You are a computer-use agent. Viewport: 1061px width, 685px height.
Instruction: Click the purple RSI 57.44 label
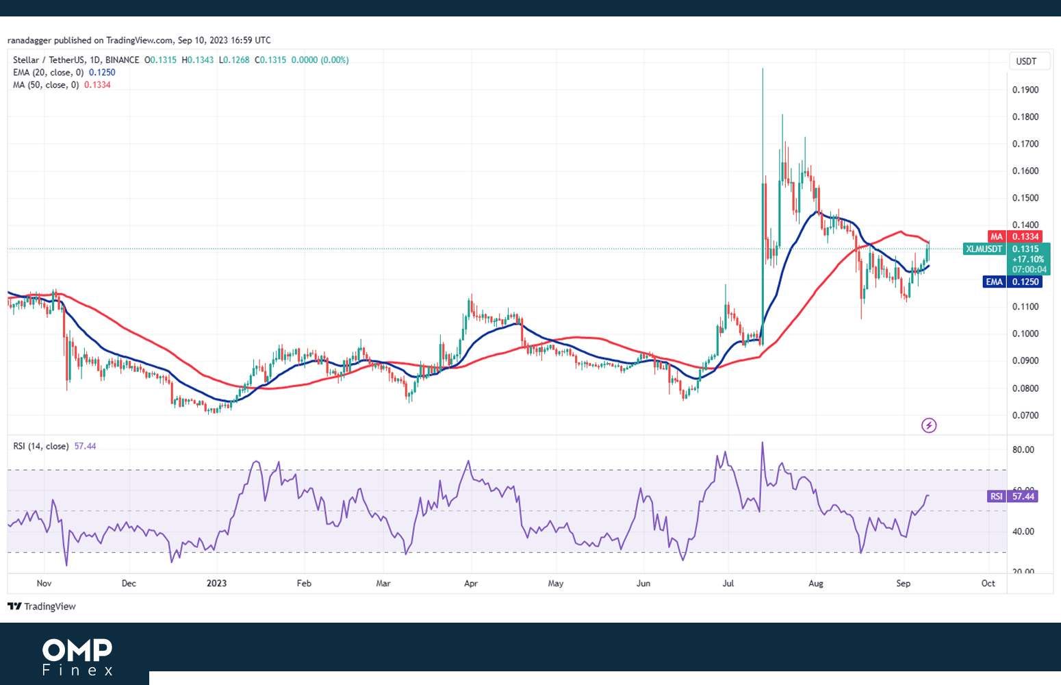click(x=1013, y=496)
